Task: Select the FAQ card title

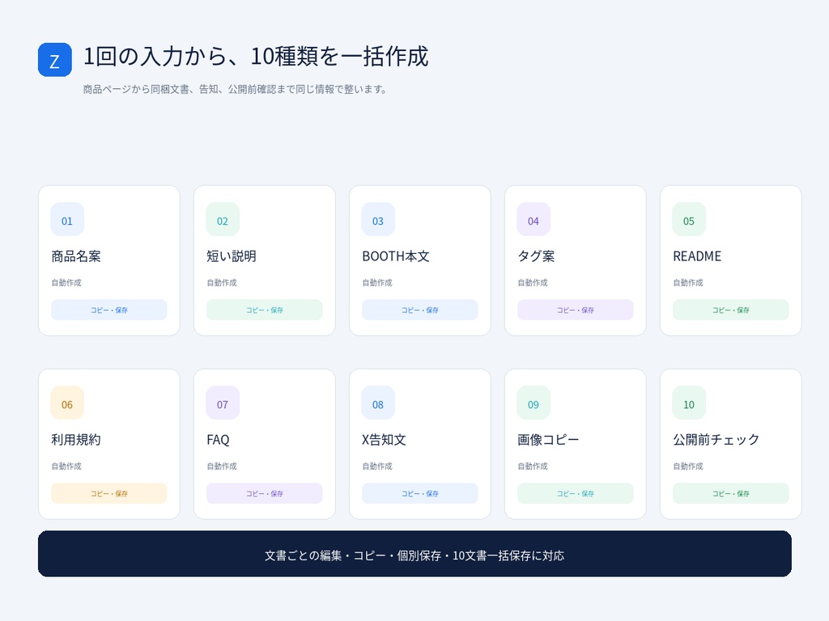Action: (218, 440)
